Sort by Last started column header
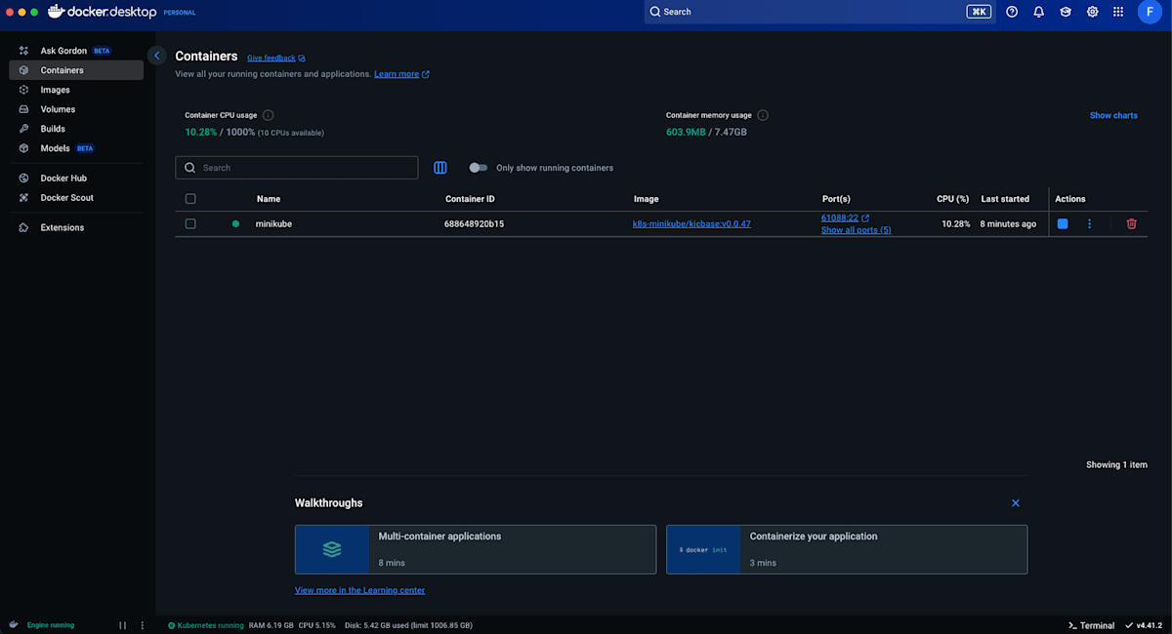1172x634 pixels. [x=1005, y=199]
